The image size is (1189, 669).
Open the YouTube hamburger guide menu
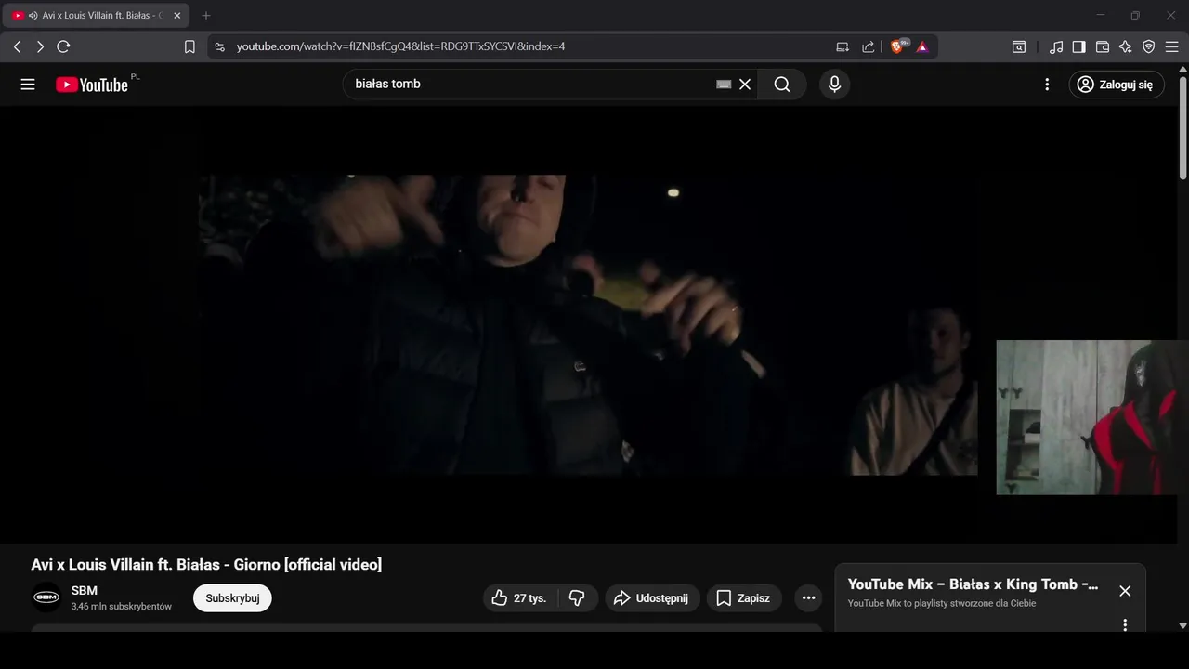[28, 85]
